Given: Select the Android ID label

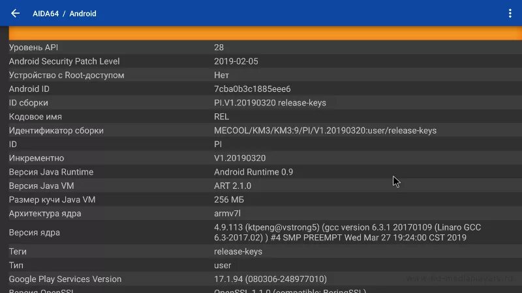Looking at the screenshot, I should (x=29, y=89).
